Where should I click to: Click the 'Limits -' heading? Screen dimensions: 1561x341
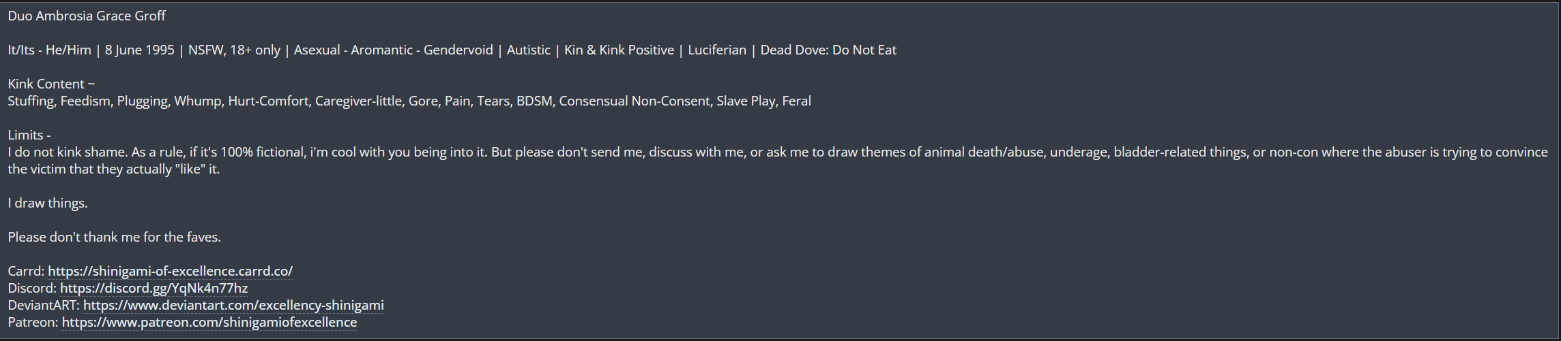[x=29, y=135]
